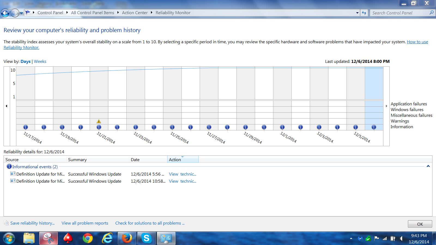Open Action Center flag in the system tray
436x245 pixels.
pyautogui.click(x=377, y=238)
